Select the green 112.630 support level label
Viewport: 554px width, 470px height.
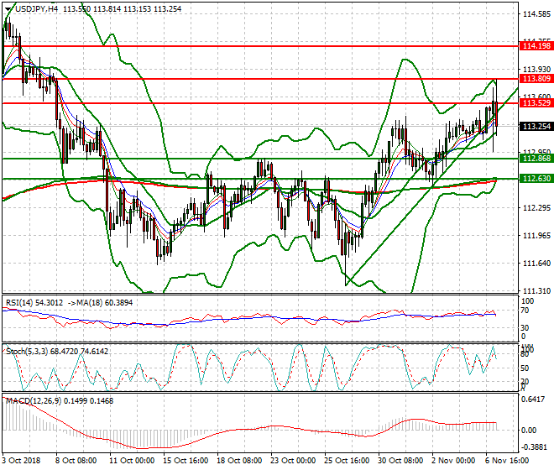pyautogui.click(x=536, y=179)
